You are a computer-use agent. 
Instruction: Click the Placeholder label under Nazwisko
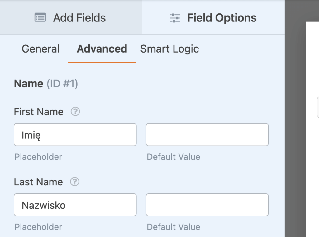pos(38,227)
